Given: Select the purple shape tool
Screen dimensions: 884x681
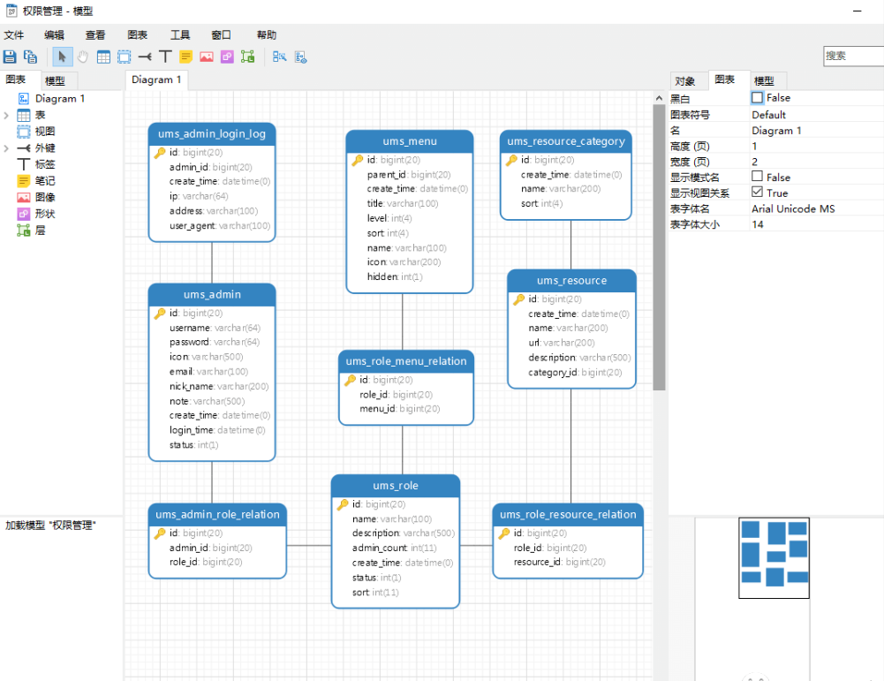Looking at the screenshot, I should point(227,57).
